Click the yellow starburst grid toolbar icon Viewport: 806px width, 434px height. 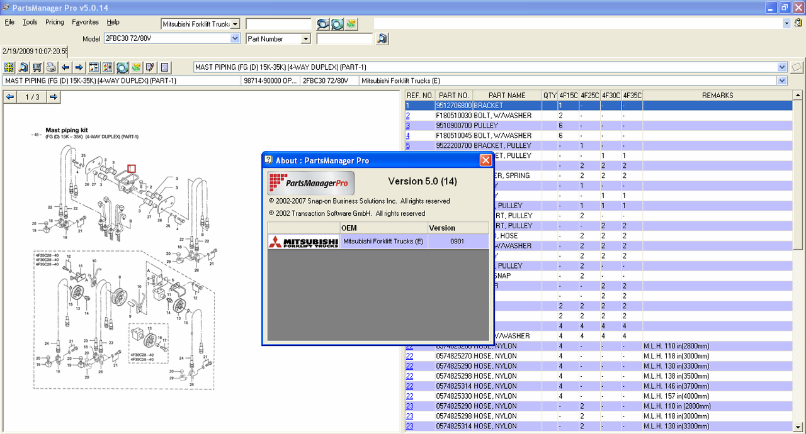click(9, 67)
